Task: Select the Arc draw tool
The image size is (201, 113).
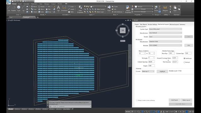Action: pos(24,8)
